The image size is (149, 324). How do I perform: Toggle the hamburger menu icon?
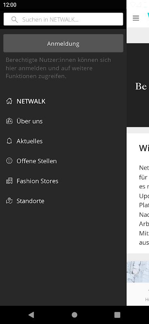(x=136, y=18)
